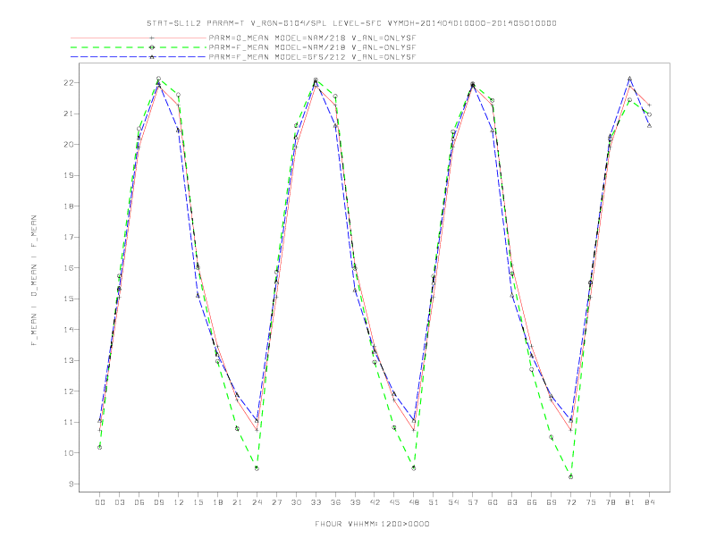The image size is (708, 547).
Task: Click y-axis tick value 19
Action: pos(69,175)
